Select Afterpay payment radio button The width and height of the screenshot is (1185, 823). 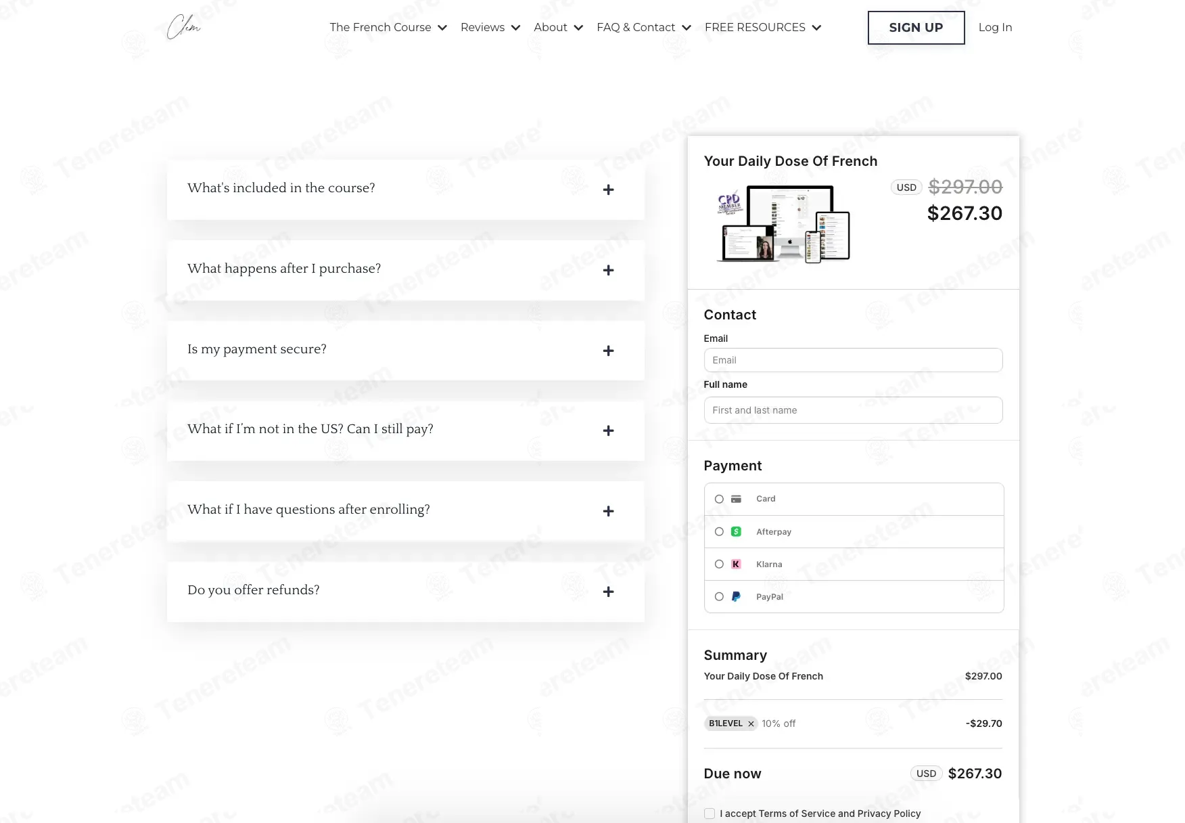719,531
